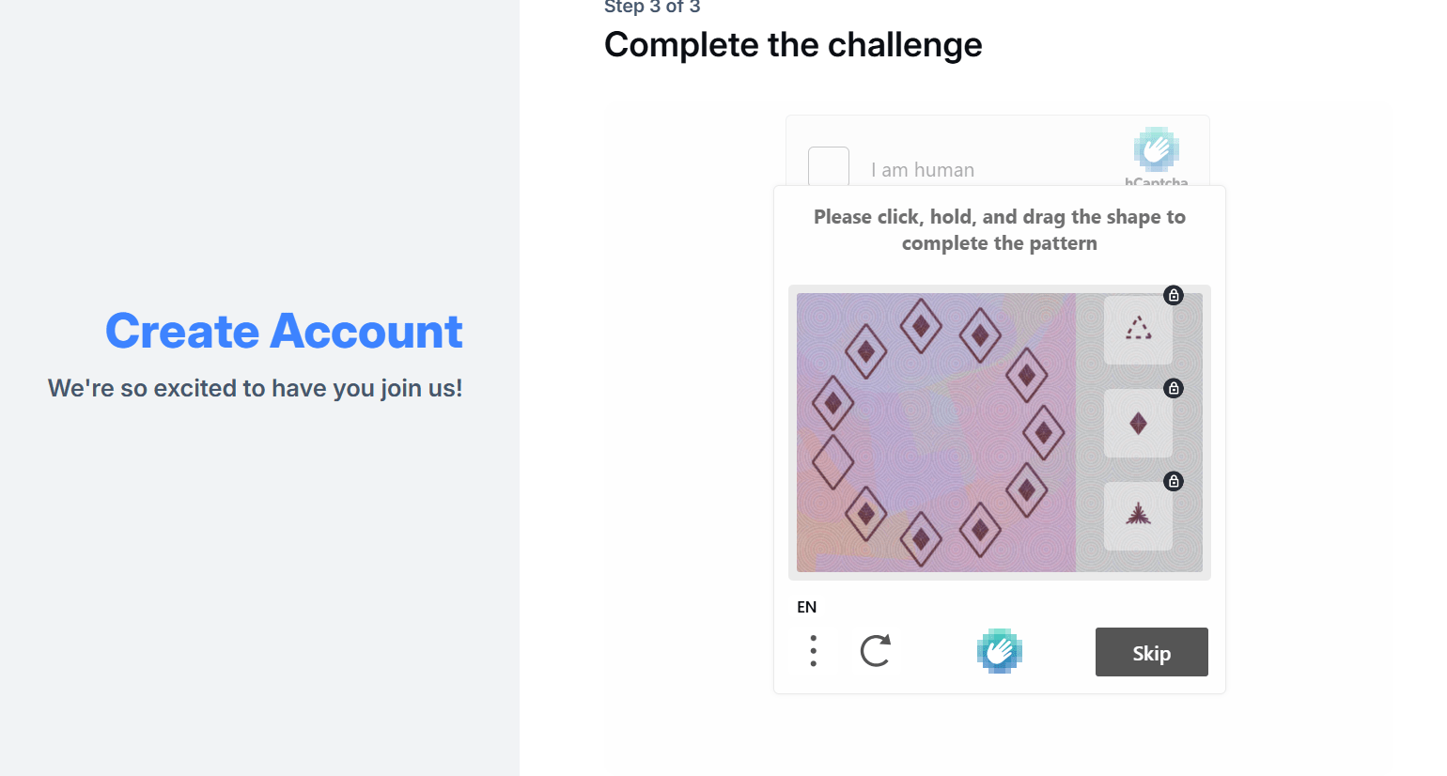Open the EN language selector

click(x=806, y=606)
